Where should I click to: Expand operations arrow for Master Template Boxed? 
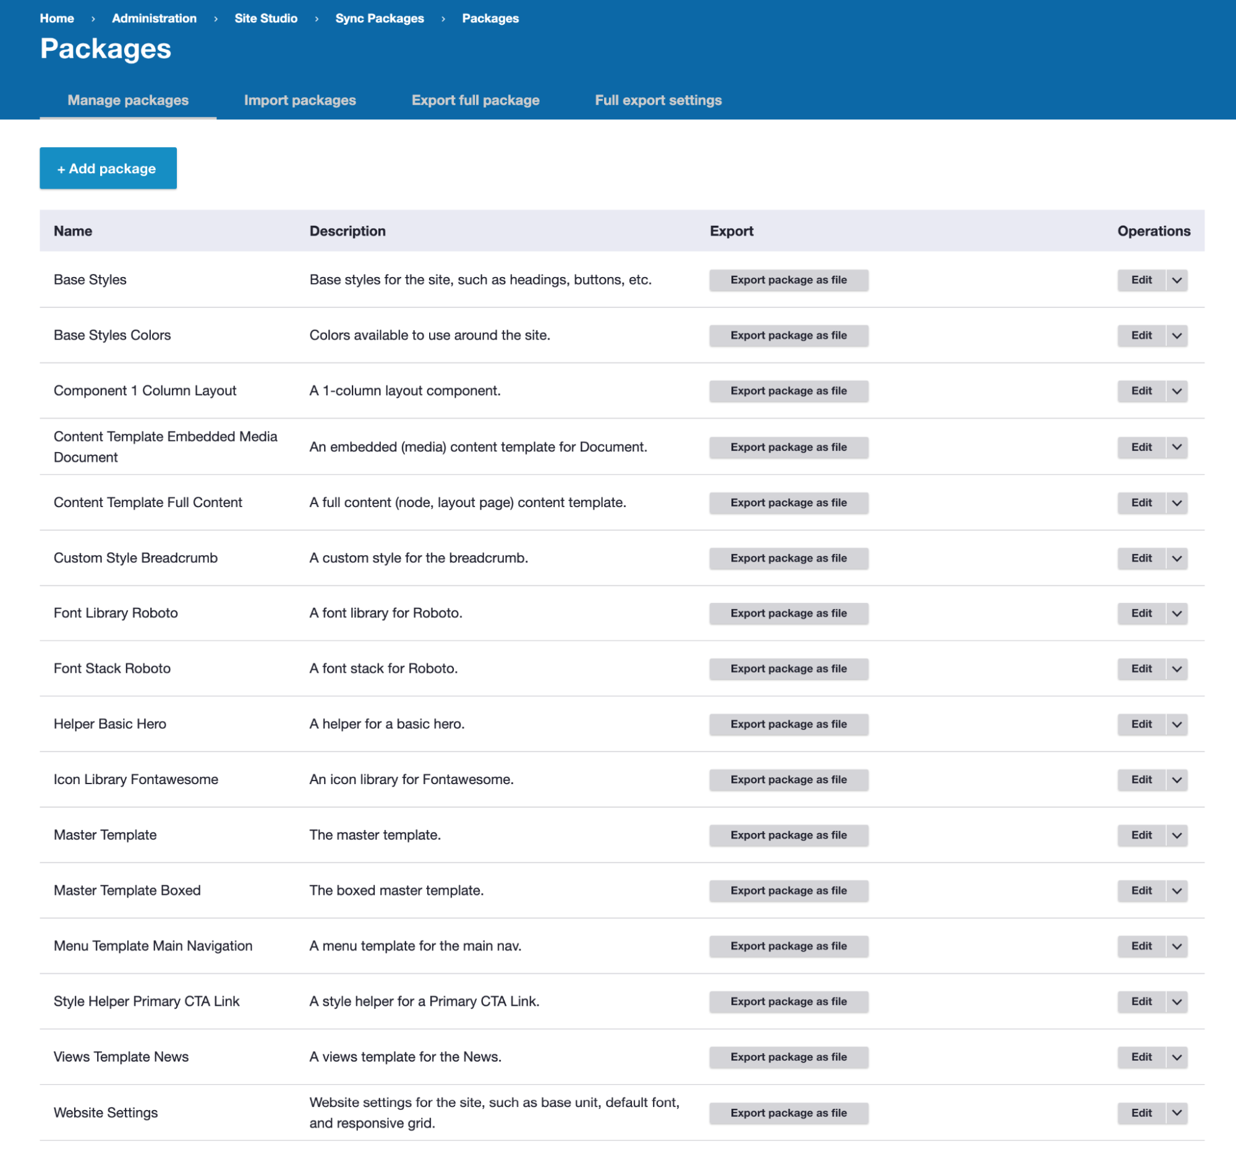pos(1176,891)
